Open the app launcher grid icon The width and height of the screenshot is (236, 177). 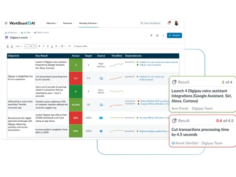(6, 23)
